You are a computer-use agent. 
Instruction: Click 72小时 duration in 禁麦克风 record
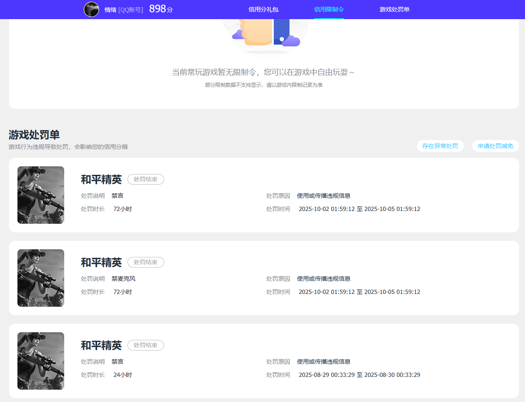(x=123, y=292)
